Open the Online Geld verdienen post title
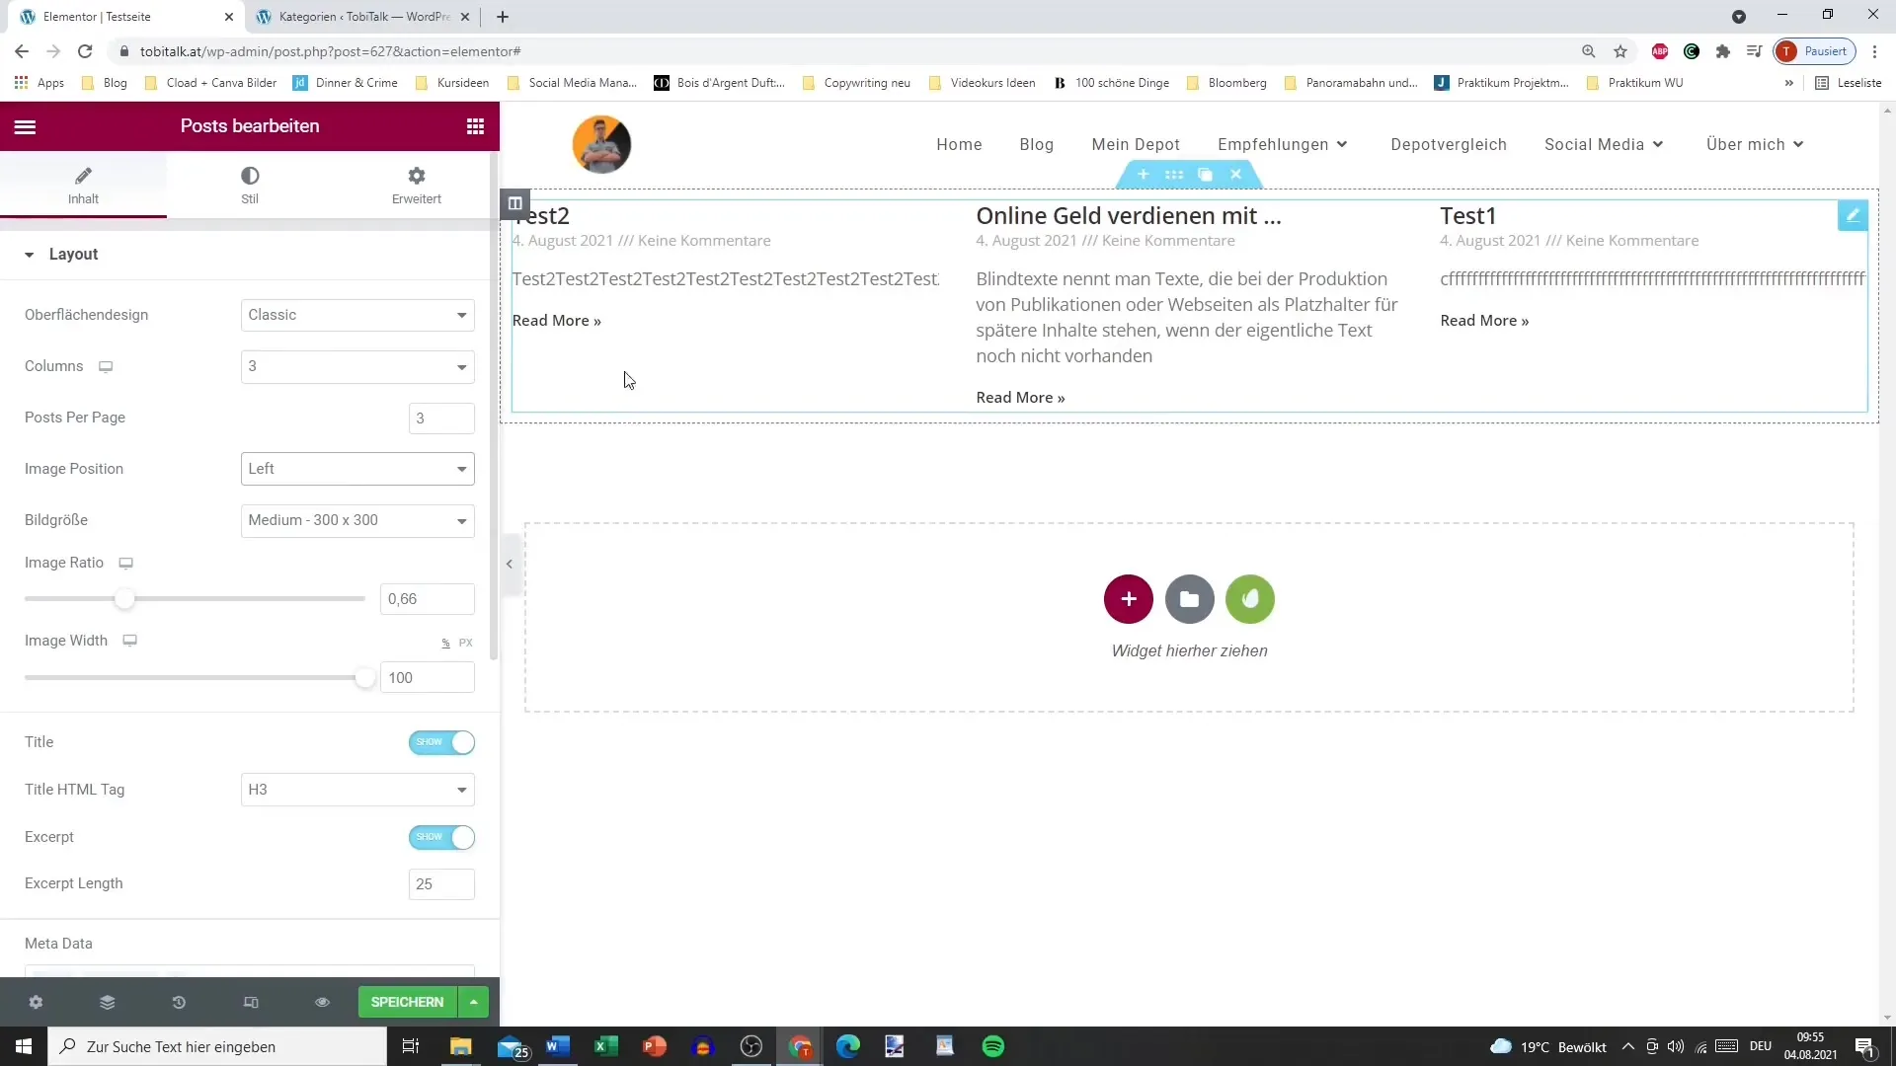The width and height of the screenshot is (1896, 1066). (x=1129, y=216)
